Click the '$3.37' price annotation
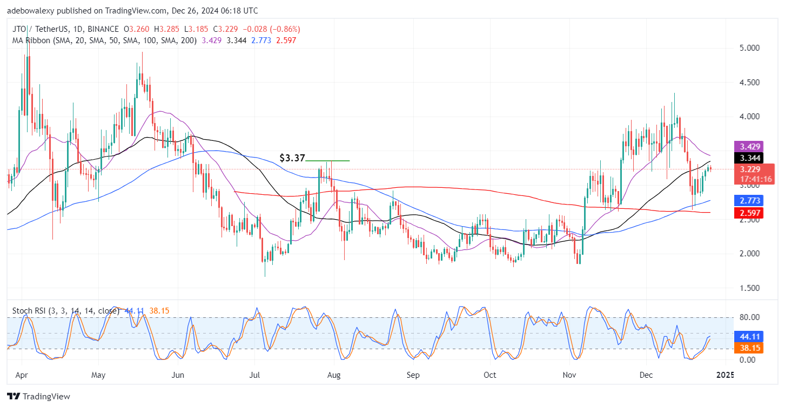Screen dimensions: 785x408 292,158
